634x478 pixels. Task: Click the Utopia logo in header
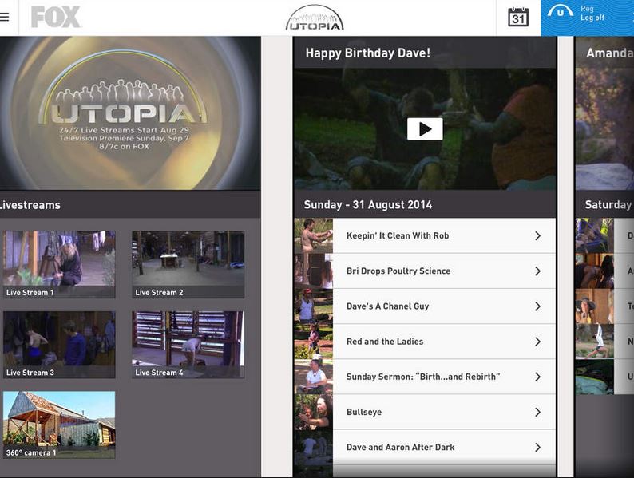pos(315,18)
